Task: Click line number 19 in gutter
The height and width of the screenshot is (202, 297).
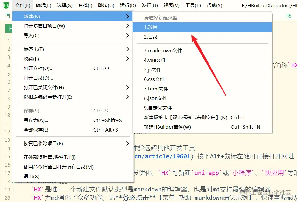Action: (x=7, y=190)
